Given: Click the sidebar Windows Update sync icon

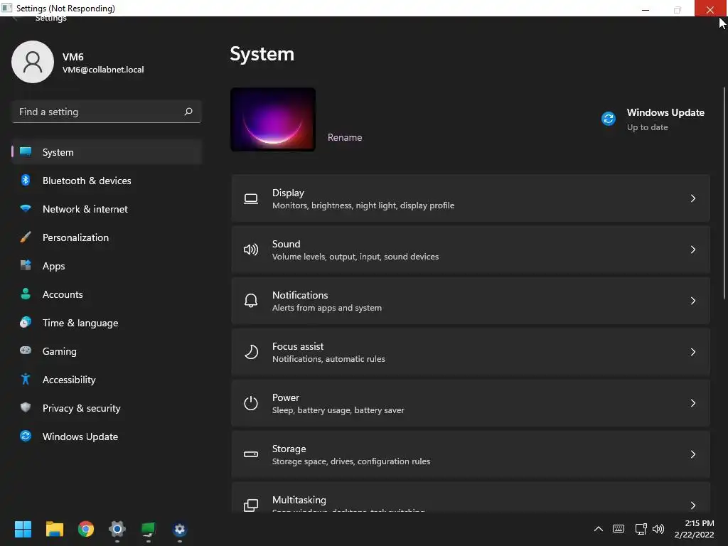Looking at the screenshot, I should click(x=26, y=436).
